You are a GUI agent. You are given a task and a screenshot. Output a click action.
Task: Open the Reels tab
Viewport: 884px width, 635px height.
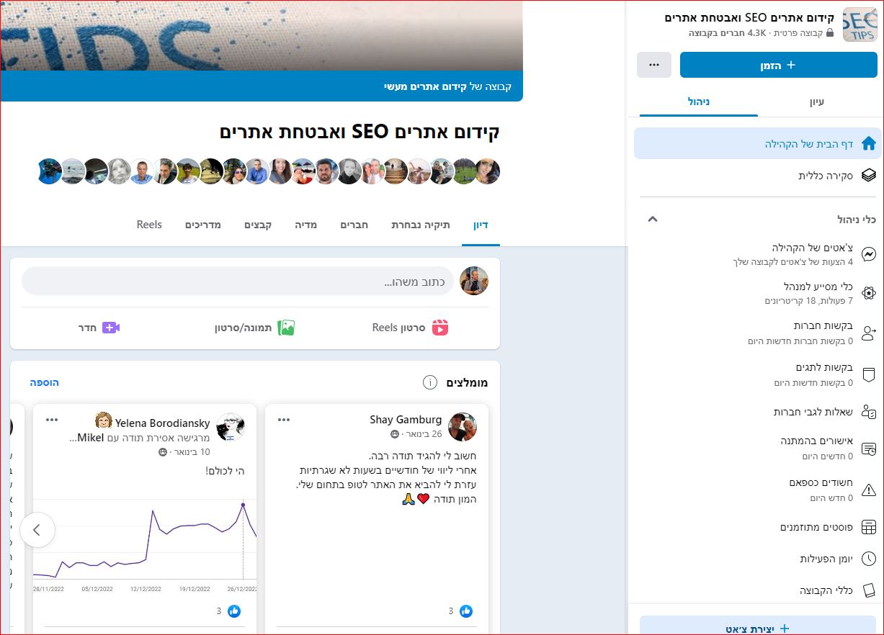tap(149, 225)
